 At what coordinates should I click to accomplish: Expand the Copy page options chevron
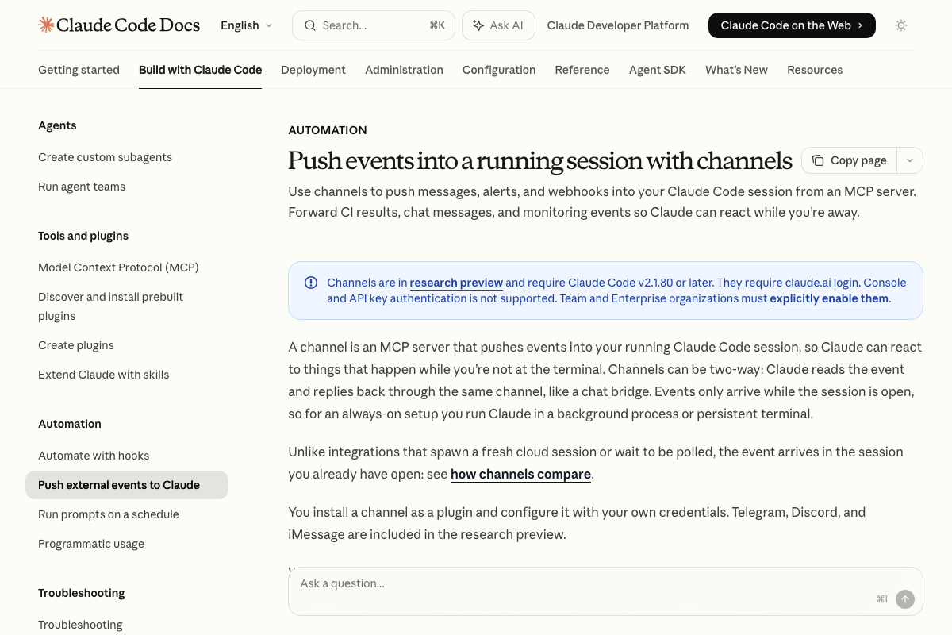click(910, 160)
